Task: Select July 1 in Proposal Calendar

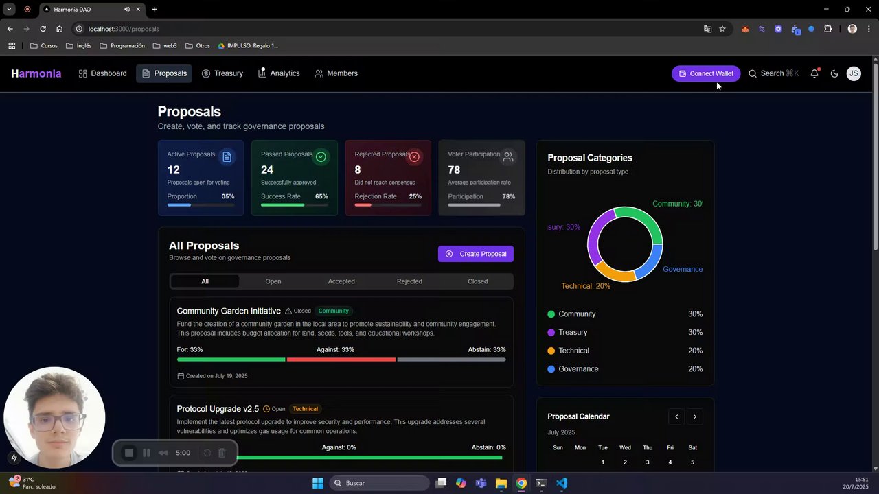Action: pyautogui.click(x=603, y=462)
